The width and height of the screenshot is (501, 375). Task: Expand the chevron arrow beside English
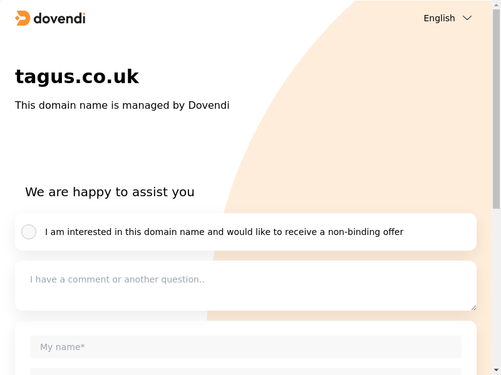[467, 18]
